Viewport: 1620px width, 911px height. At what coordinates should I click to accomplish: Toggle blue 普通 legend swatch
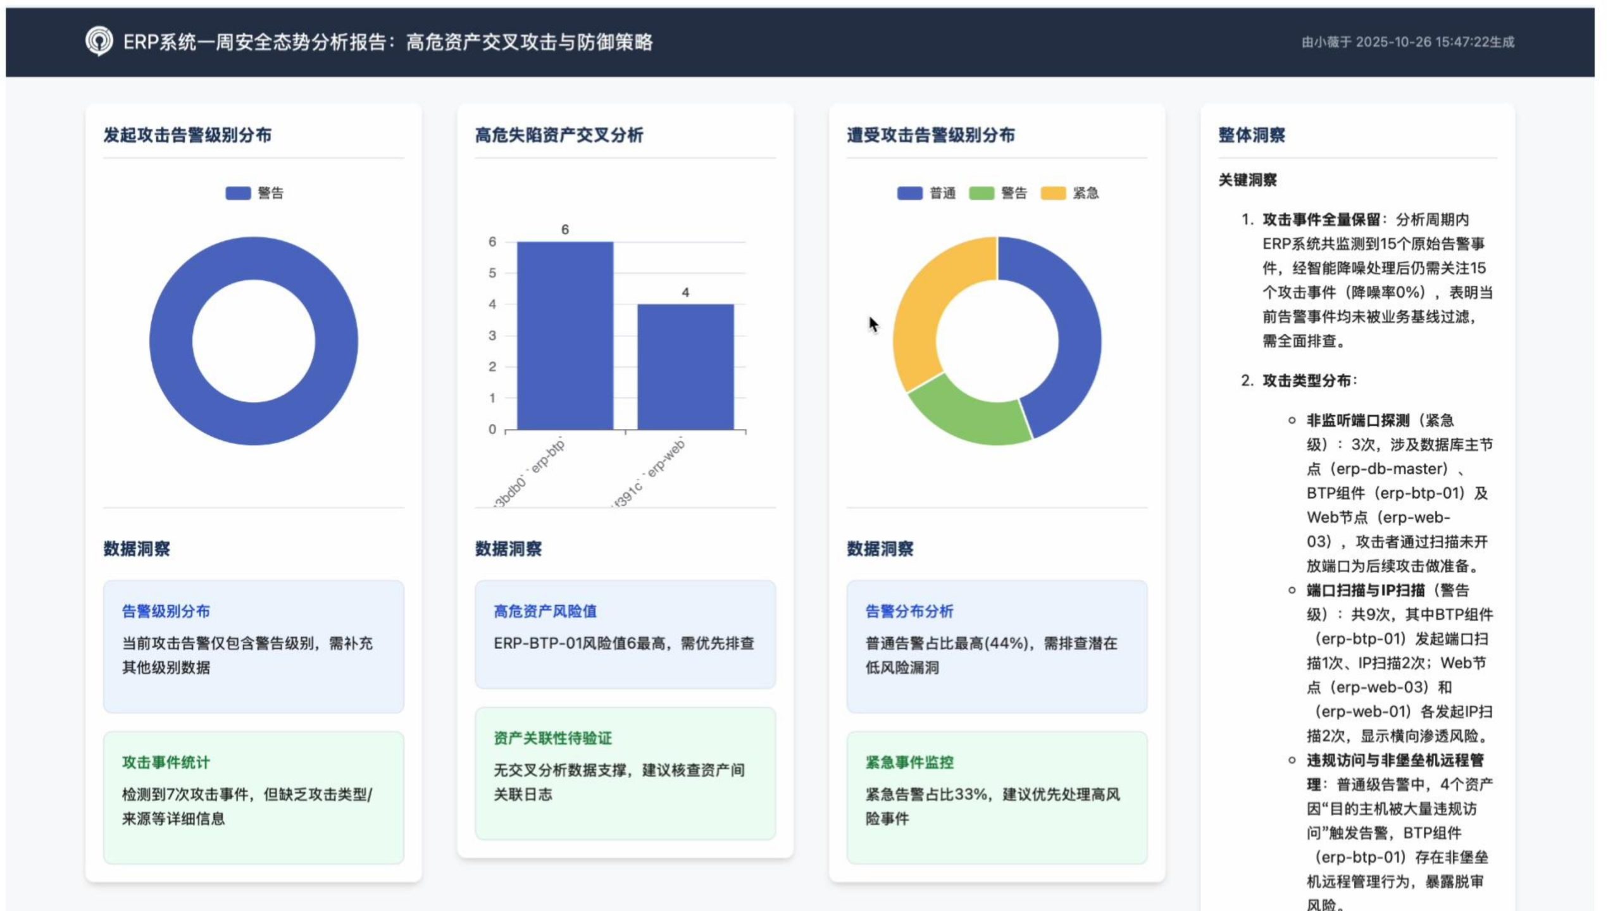click(x=909, y=193)
